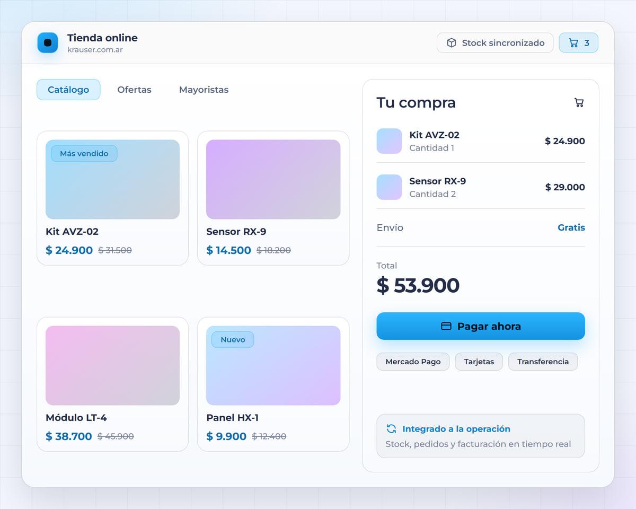Open the Módulo LT-4 product image
Image resolution: width=636 pixels, height=509 pixels.
point(112,365)
